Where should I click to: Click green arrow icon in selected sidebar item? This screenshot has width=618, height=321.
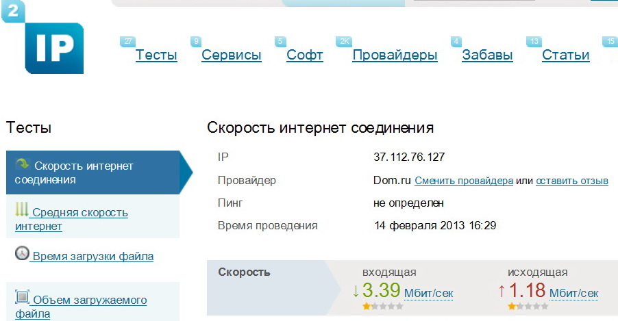[23, 164]
